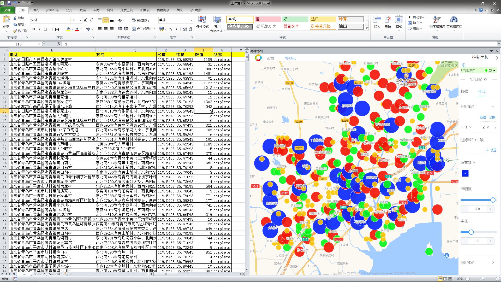The width and height of the screenshot is (501, 282).
Task: Click the Paste clipboard icon
Action: tap(6, 20)
